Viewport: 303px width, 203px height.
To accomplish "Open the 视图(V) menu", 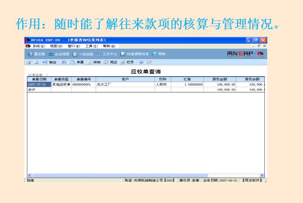I will 56,46.
